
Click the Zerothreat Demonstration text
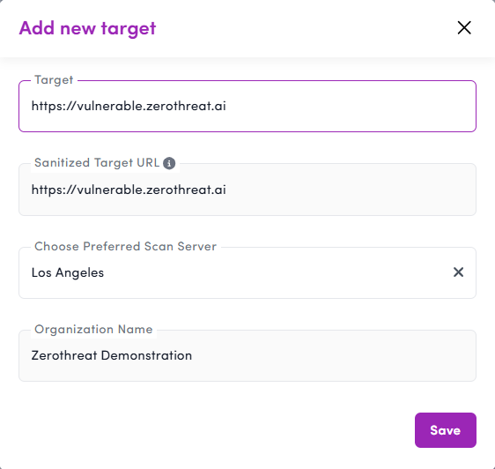click(x=112, y=355)
